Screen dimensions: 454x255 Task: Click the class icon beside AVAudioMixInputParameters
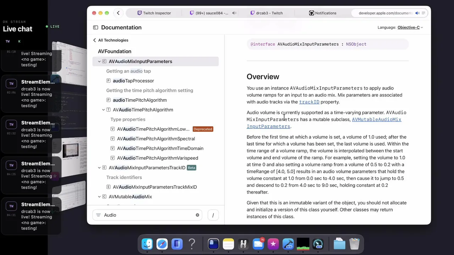(104, 62)
